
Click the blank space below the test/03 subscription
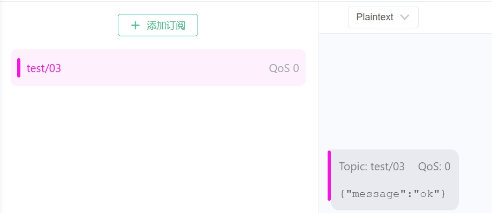[158, 149]
